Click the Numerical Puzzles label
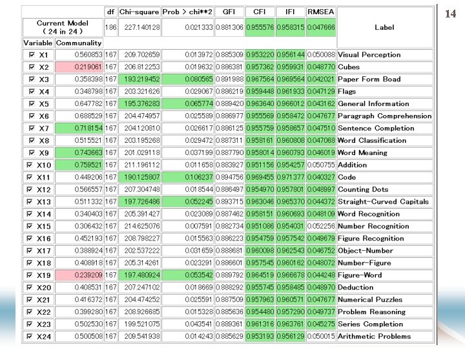 pos(370,299)
